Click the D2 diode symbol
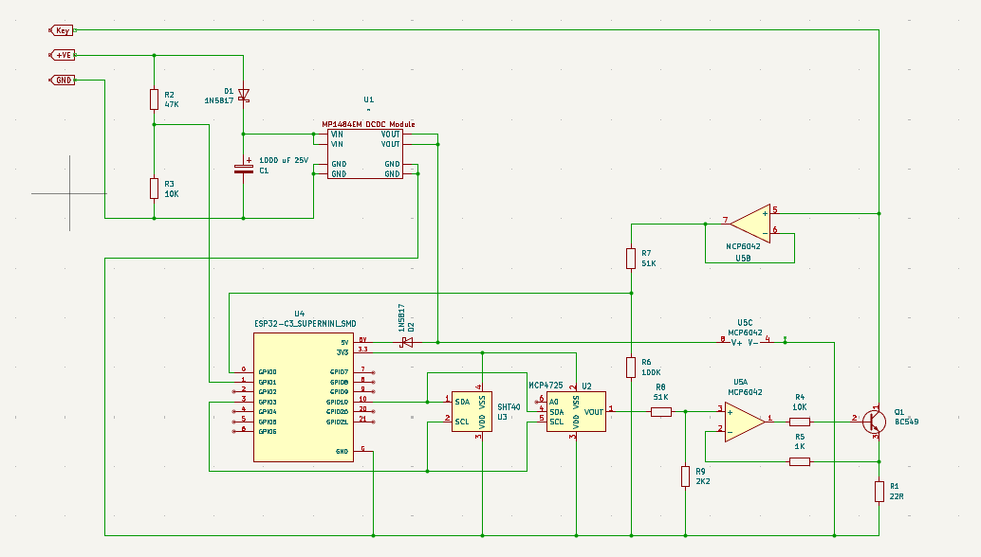 click(407, 342)
